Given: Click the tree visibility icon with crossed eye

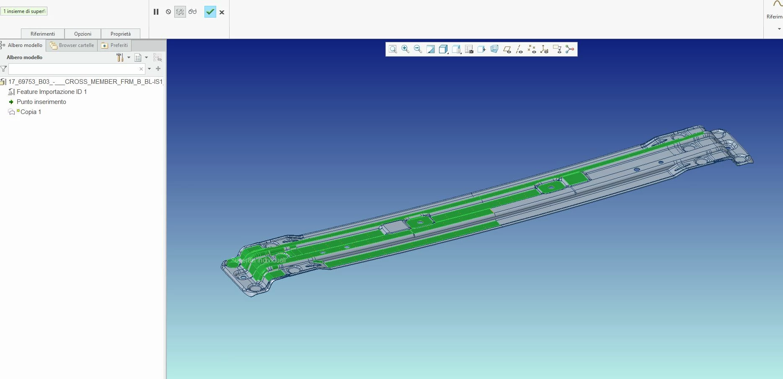Looking at the screenshot, I should tap(158, 57).
